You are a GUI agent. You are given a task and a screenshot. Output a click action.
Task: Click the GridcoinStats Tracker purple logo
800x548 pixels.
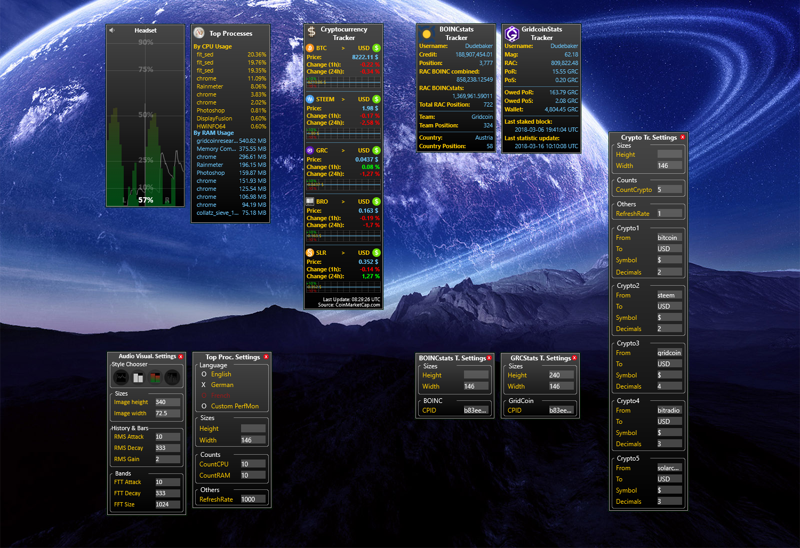click(x=512, y=34)
